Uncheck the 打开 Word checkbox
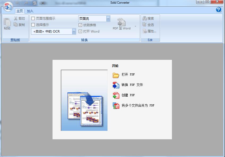Image resolution: width=225 pixels, height=157 pixels. [80, 31]
